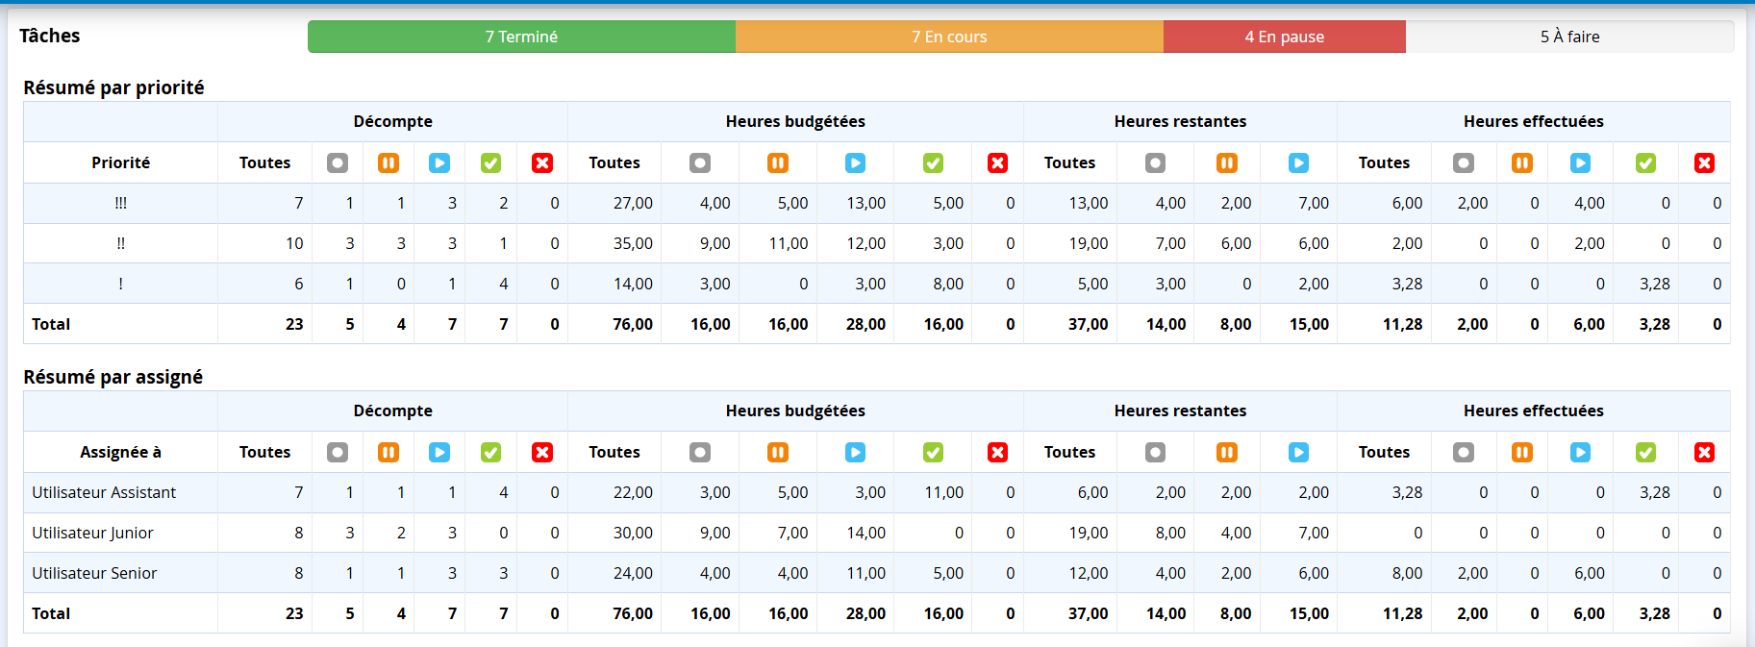Click the green '7 Terminé' progress segment
The height and width of the screenshot is (647, 1755).
pos(521,37)
